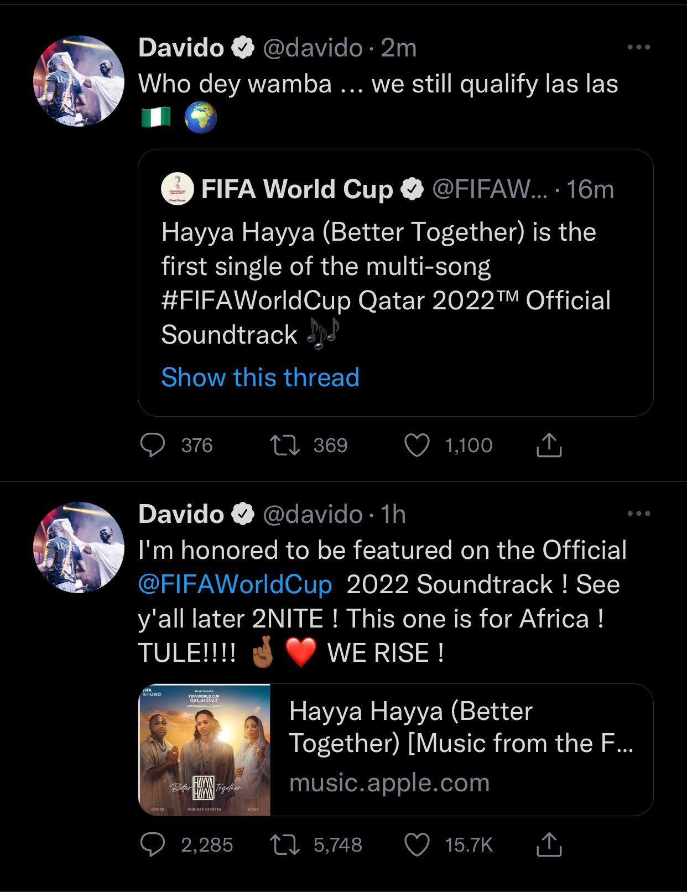687x892 pixels.
Task: Open the FIFA World Cup avatar in quoted tweet
Action: [x=177, y=189]
